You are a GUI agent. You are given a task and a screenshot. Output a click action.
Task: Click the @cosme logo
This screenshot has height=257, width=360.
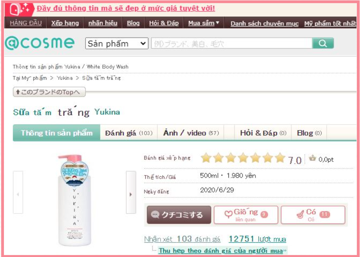pos(40,43)
